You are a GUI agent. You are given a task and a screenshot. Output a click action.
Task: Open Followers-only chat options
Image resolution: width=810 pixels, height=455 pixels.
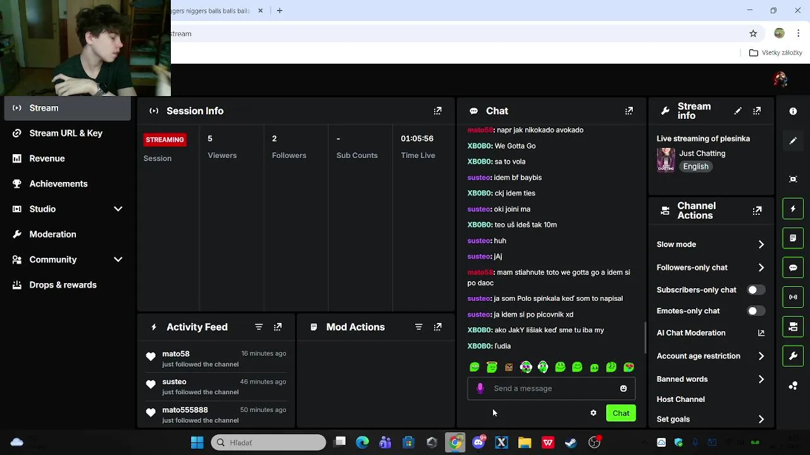(x=711, y=268)
